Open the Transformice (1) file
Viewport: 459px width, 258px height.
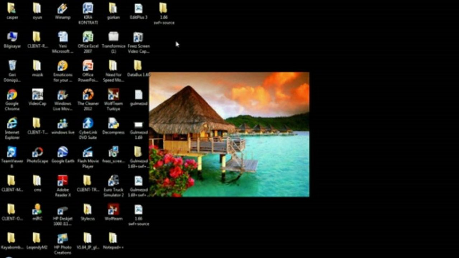tap(113, 37)
